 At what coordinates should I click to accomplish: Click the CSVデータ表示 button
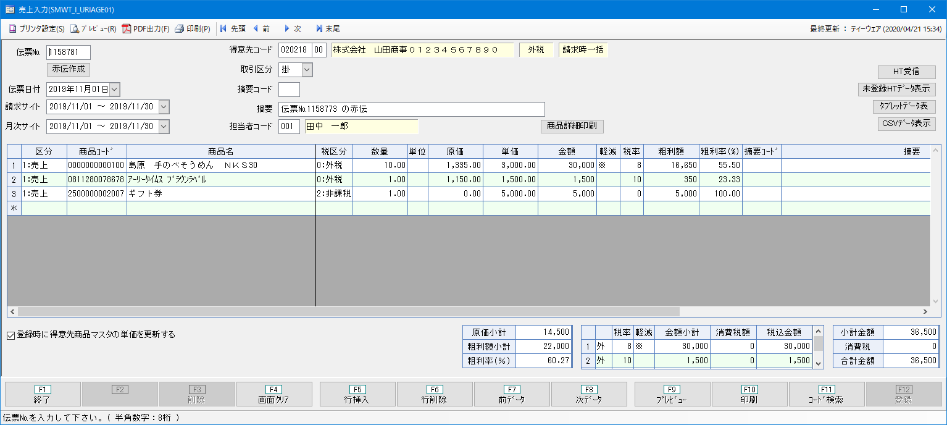click(906, 124)
